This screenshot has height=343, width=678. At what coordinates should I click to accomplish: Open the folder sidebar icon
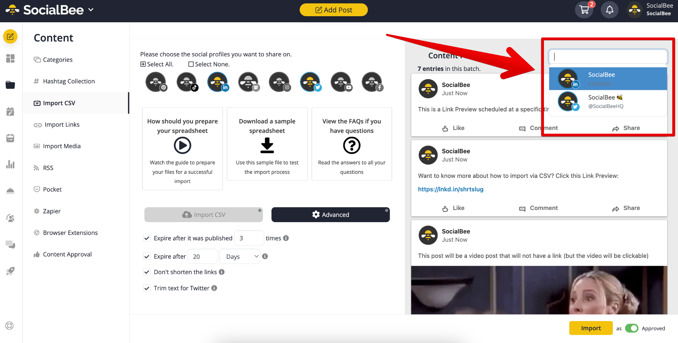(x=10, y=85)
